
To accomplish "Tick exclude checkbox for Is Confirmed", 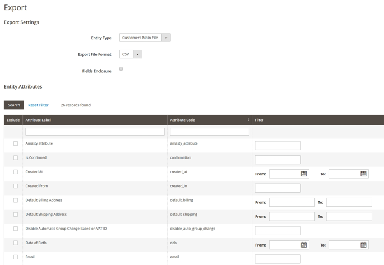I will pyautogui.click(x=16, y=157).
